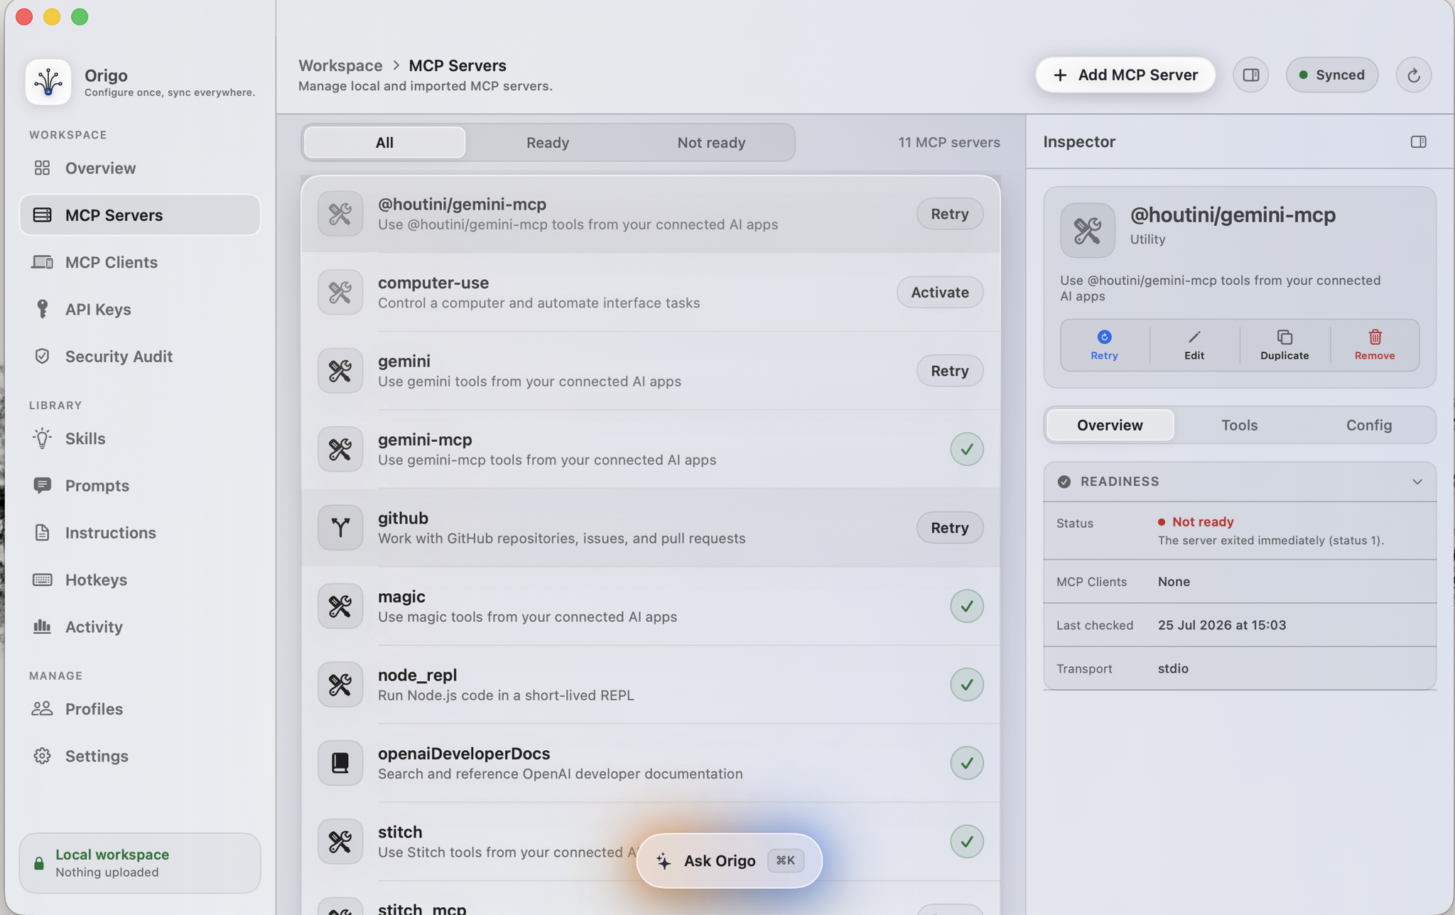Click the Edit pencil icon in Inspector
Image resolution: width=1455 pixels, height=915 pixels.
point(1194,337)
